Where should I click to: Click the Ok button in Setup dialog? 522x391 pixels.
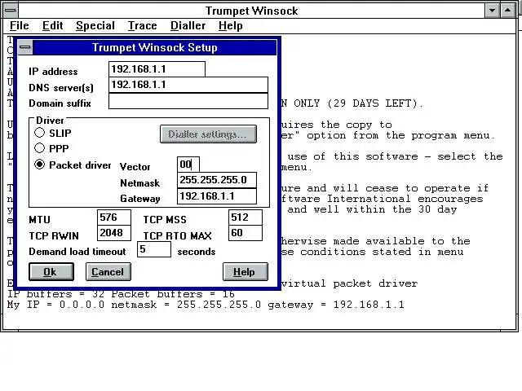click(51, 271)
